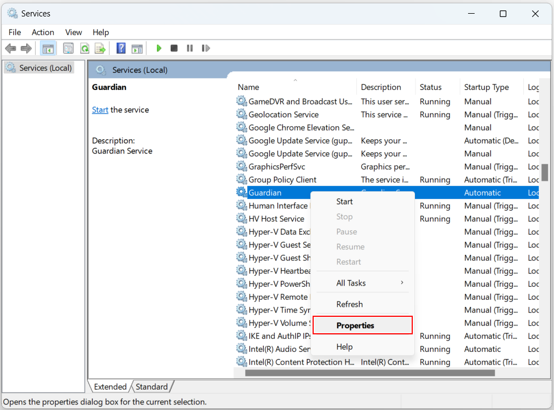Click the Services app gear icon in title bar
554x410 pixels.
tap(13, 14)
